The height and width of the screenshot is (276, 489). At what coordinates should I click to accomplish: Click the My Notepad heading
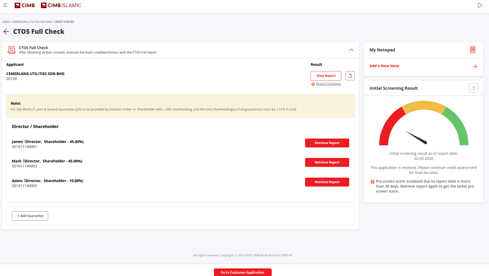(x=382, y=50)
